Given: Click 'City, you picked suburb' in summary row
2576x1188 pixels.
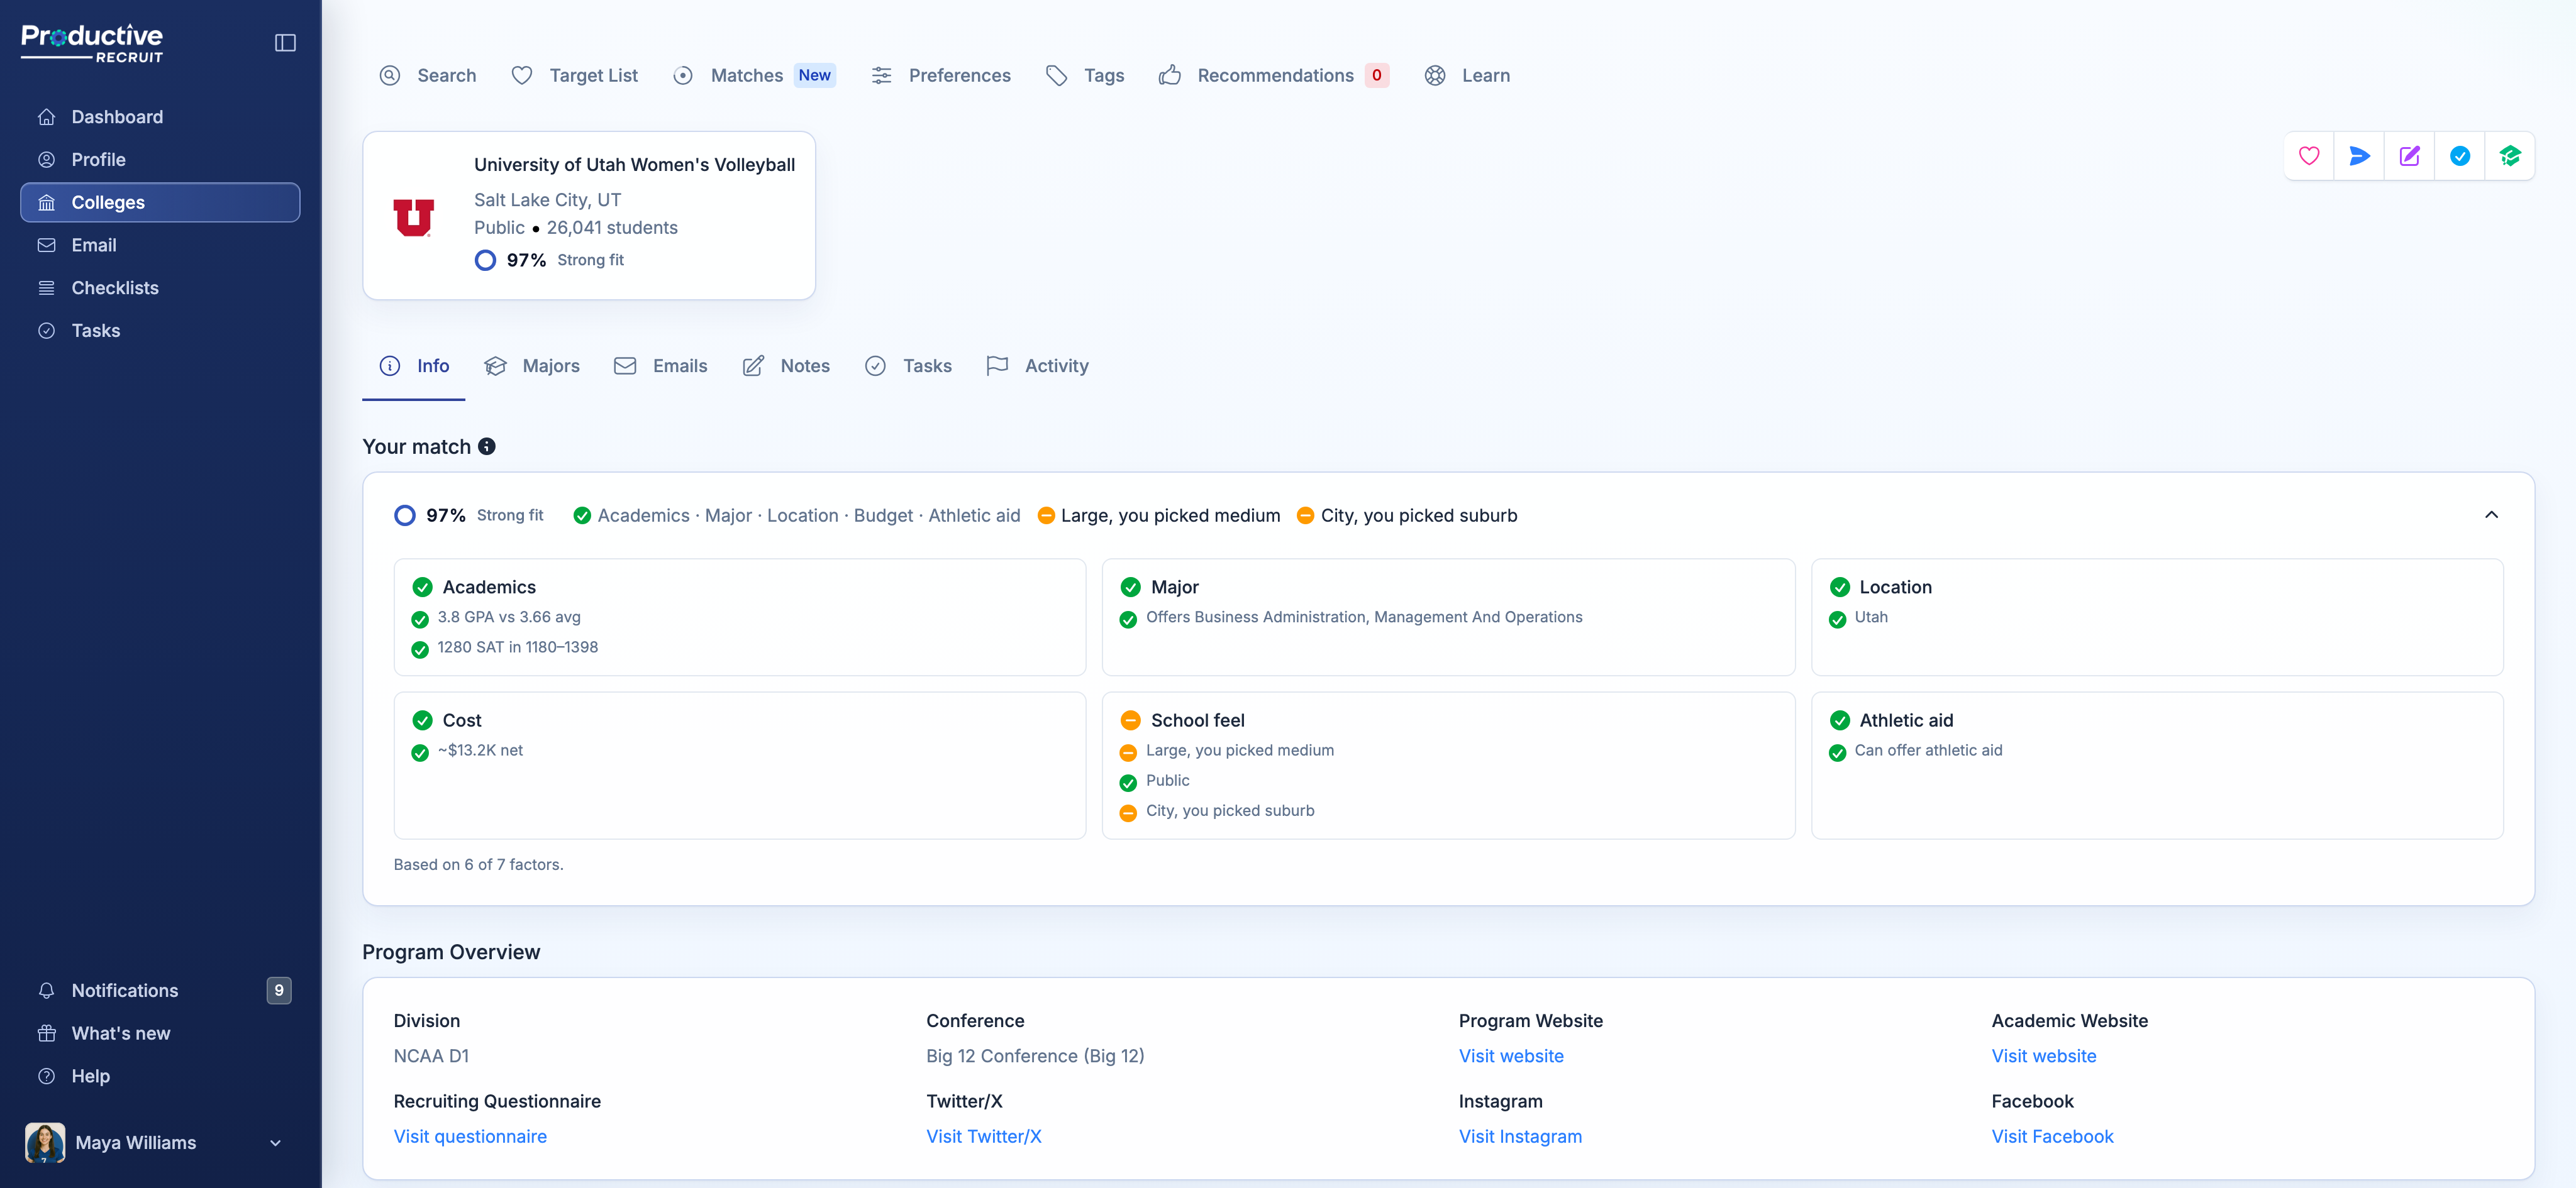Looking at the screenshot, I should pyautogui.click(x=1419, y=515).
